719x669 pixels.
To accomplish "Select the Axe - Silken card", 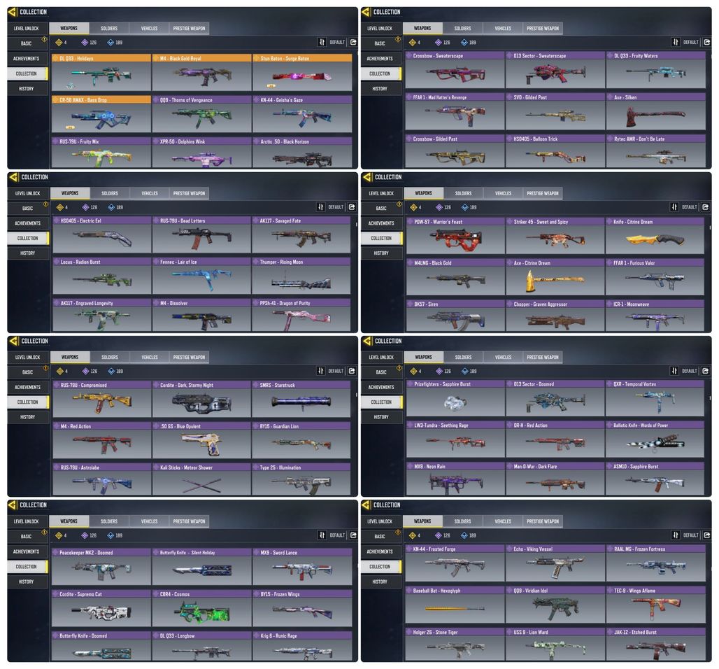I will coord(656,111).
